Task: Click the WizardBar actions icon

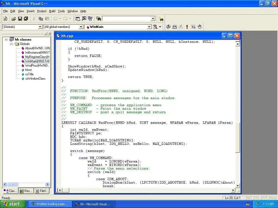Action: pyautogui.click(x=155, y=27)
